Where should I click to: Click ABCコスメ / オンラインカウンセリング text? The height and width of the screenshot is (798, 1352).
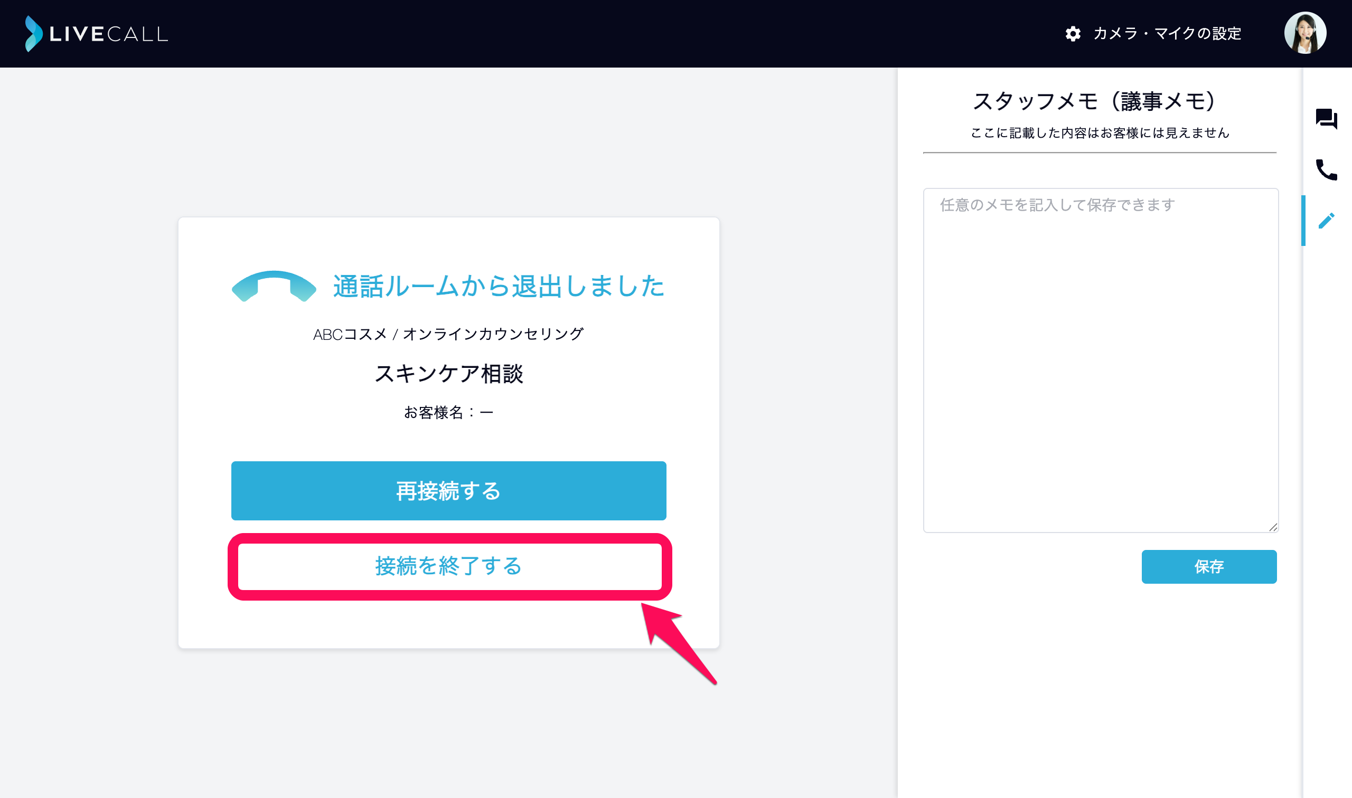pyautogui.click(x=449, y=334)
